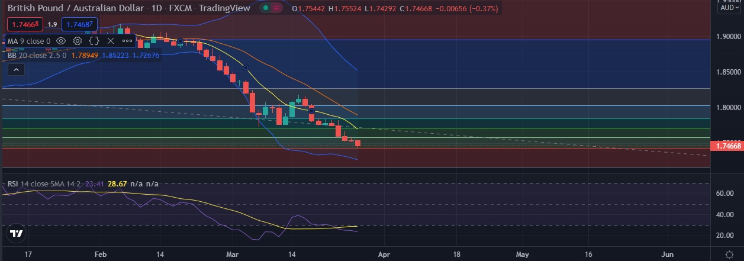
Task: Remove the MA 9 indicator
Action: (110, 41)
